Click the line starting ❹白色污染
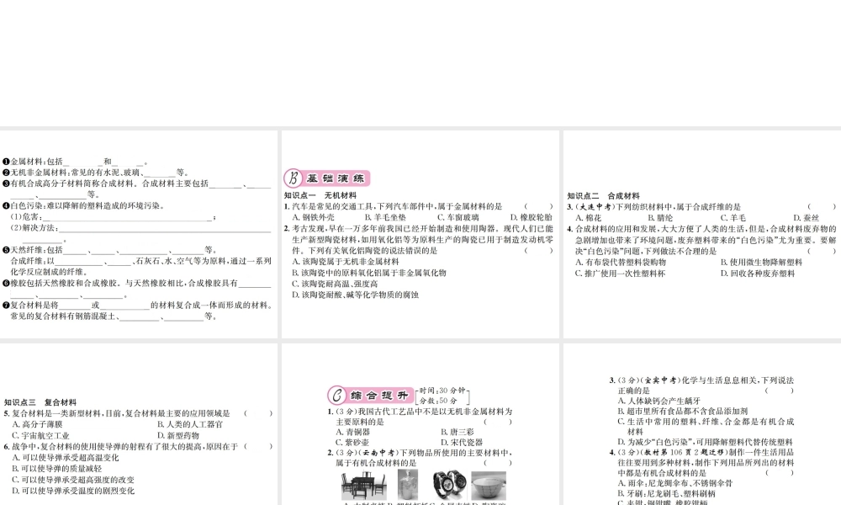The height and width of the screenshot is (505, 841). pos(83,205)
